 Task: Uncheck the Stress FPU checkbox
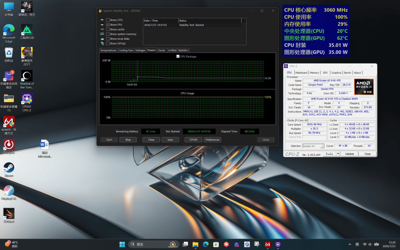pos(108,25)
